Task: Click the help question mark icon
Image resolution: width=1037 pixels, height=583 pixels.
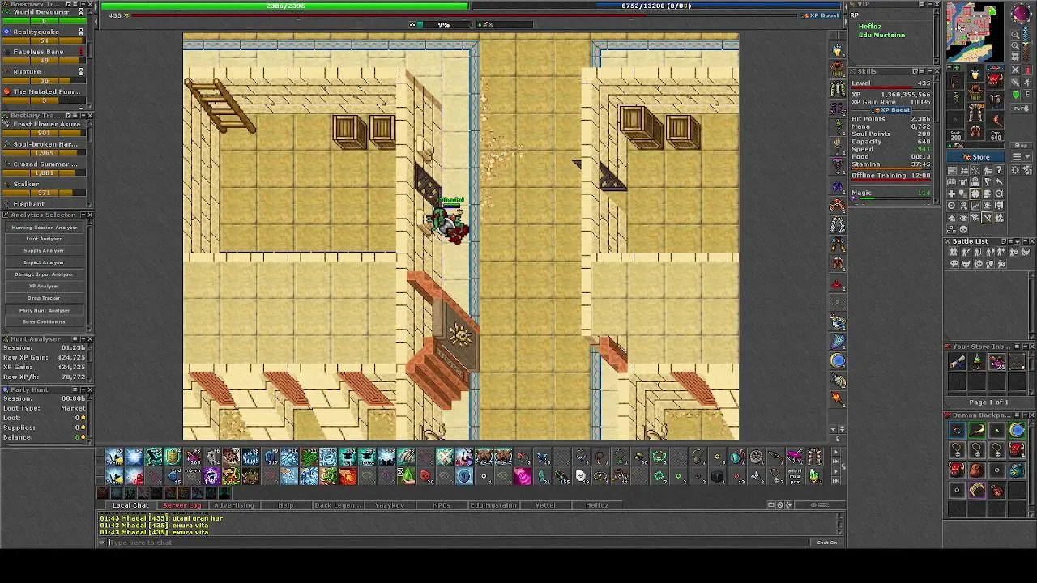Action: 999,170
